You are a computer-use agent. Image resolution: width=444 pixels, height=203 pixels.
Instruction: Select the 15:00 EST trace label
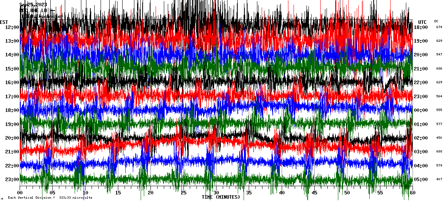[x=12, y=68]
